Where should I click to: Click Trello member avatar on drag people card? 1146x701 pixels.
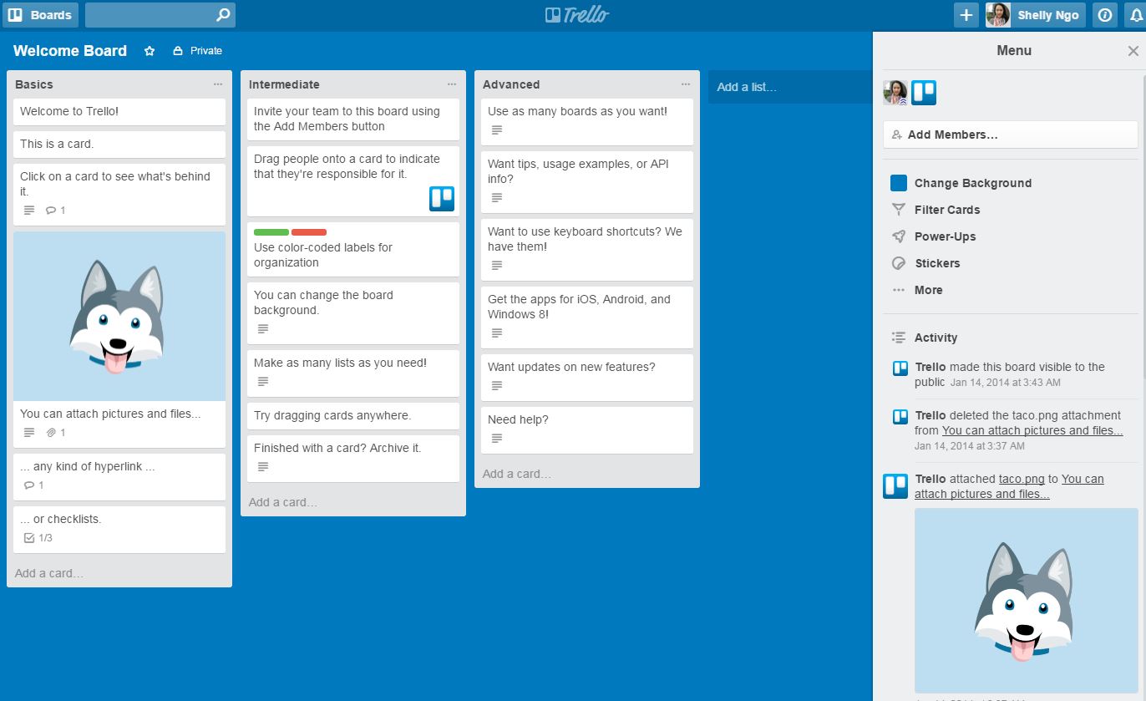click(442, 198)
